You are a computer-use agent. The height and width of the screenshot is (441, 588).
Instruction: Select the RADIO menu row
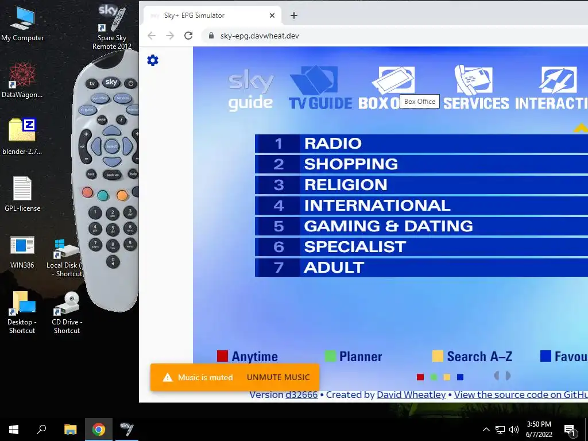pyautogui.click(x=421, y=144)
